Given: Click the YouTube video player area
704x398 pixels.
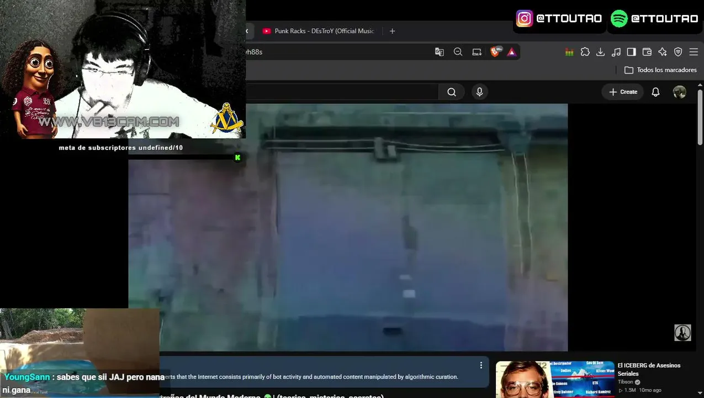Looking at the screenshot, I should 348,227.
